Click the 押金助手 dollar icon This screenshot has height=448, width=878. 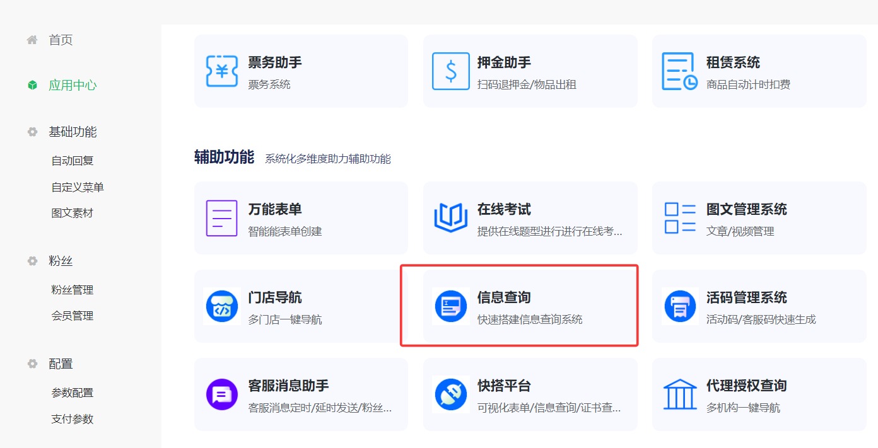pos(450,71)
